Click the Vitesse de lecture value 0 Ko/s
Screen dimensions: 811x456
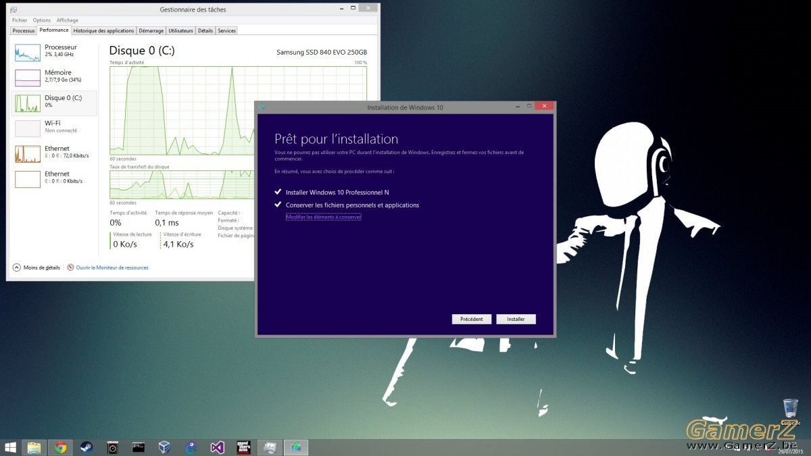(126, 244)
